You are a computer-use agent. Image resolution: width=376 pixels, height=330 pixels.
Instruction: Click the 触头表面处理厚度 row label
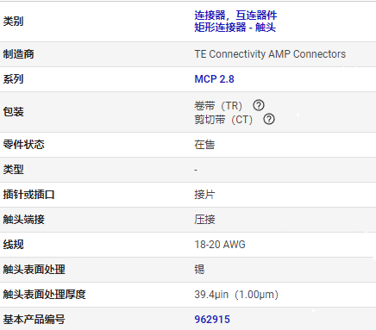point(44,295)
